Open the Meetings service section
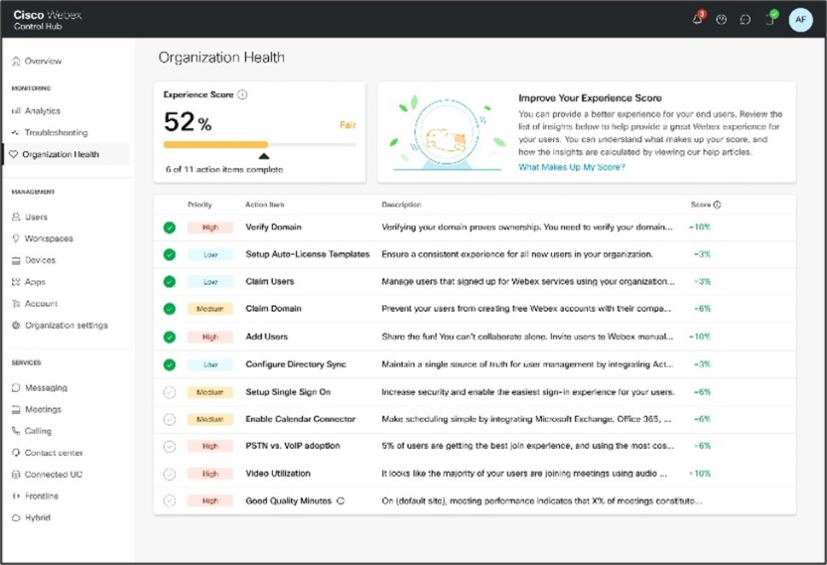 click(19, 409)
